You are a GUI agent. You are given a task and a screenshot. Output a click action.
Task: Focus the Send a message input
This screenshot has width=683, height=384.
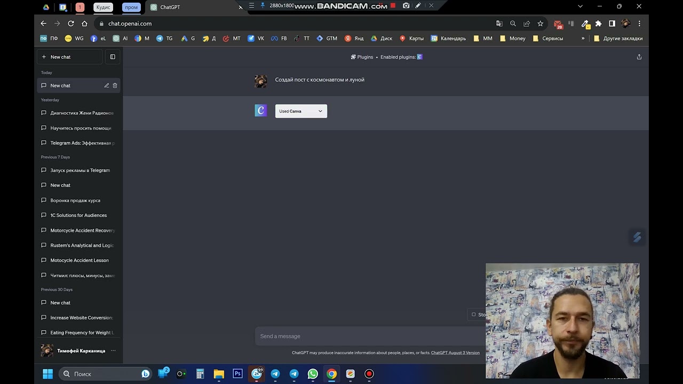coord(368,336)
